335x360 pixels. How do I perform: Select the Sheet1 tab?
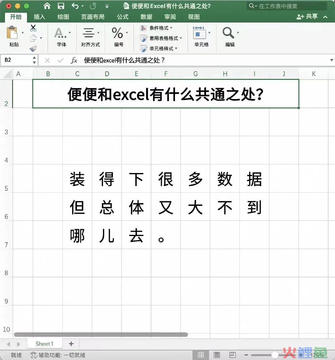(x=44, y=344)
